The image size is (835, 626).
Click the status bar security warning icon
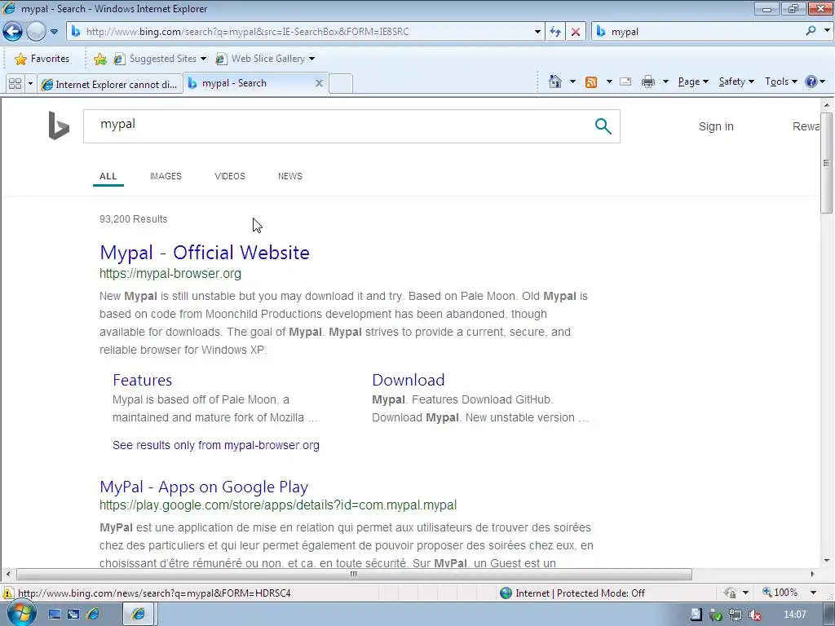coord(8,593)
